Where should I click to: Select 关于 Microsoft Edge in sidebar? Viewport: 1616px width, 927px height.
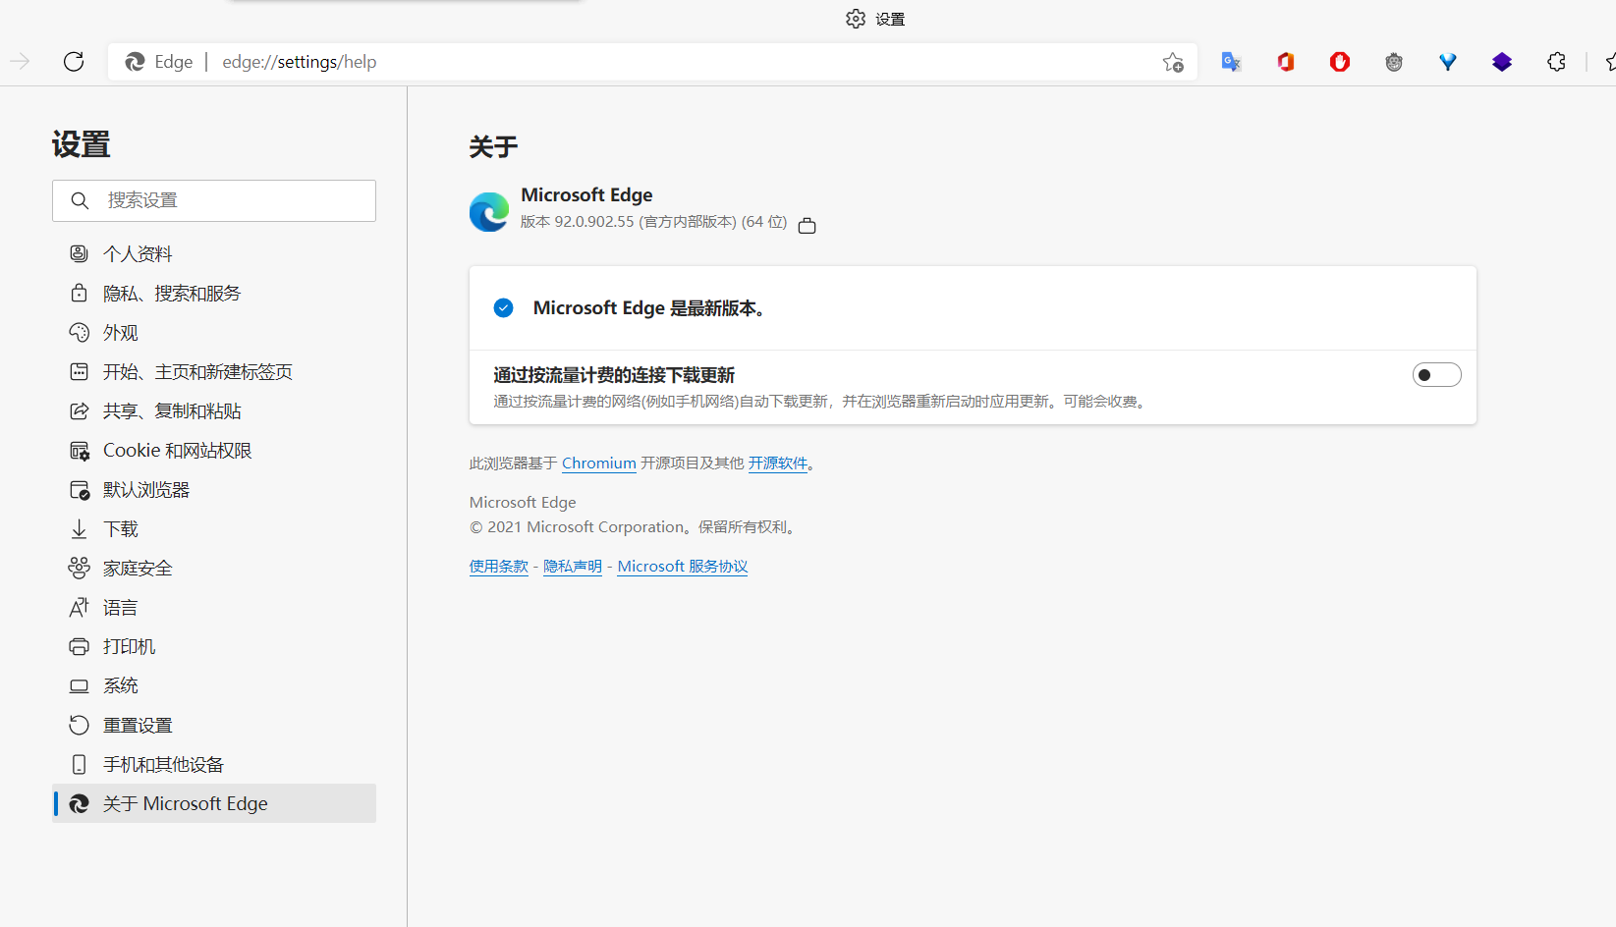point(214,803)
